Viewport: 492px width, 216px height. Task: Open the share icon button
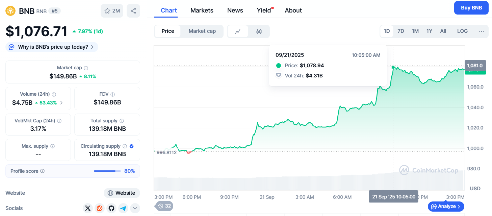tap(133, 11)
